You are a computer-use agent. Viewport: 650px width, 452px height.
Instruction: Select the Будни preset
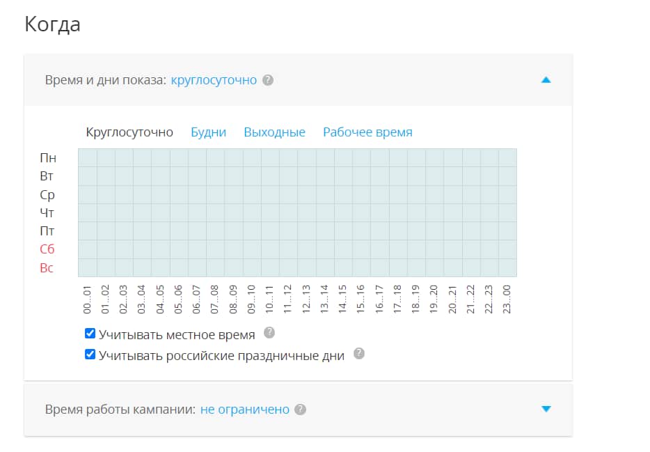point(208,132)
